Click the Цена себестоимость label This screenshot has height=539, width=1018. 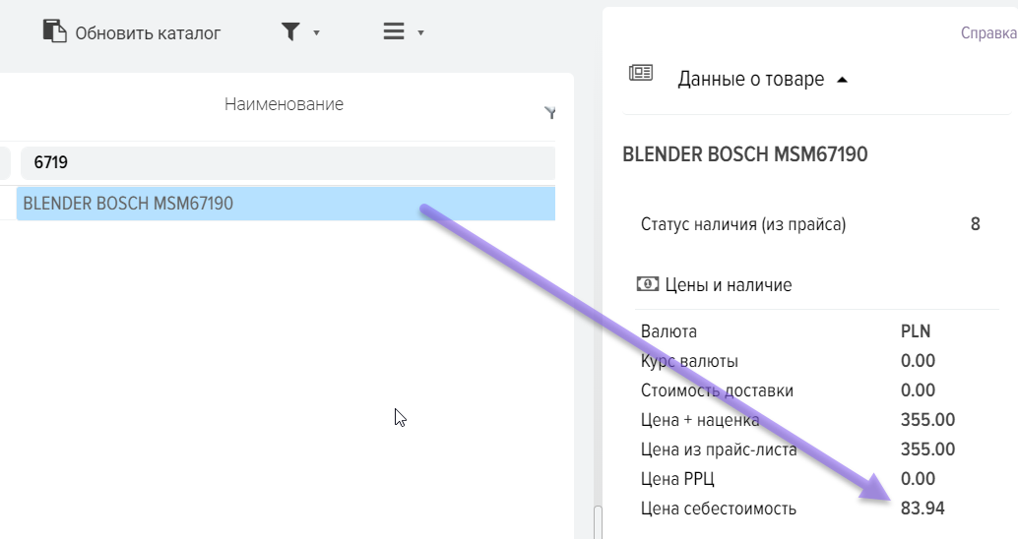click(718, 509)
